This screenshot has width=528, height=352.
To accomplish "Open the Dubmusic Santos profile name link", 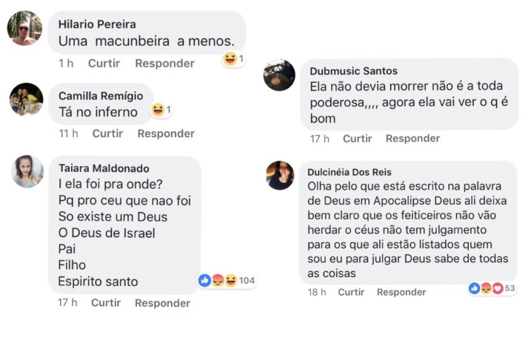I will coord(354,71).
